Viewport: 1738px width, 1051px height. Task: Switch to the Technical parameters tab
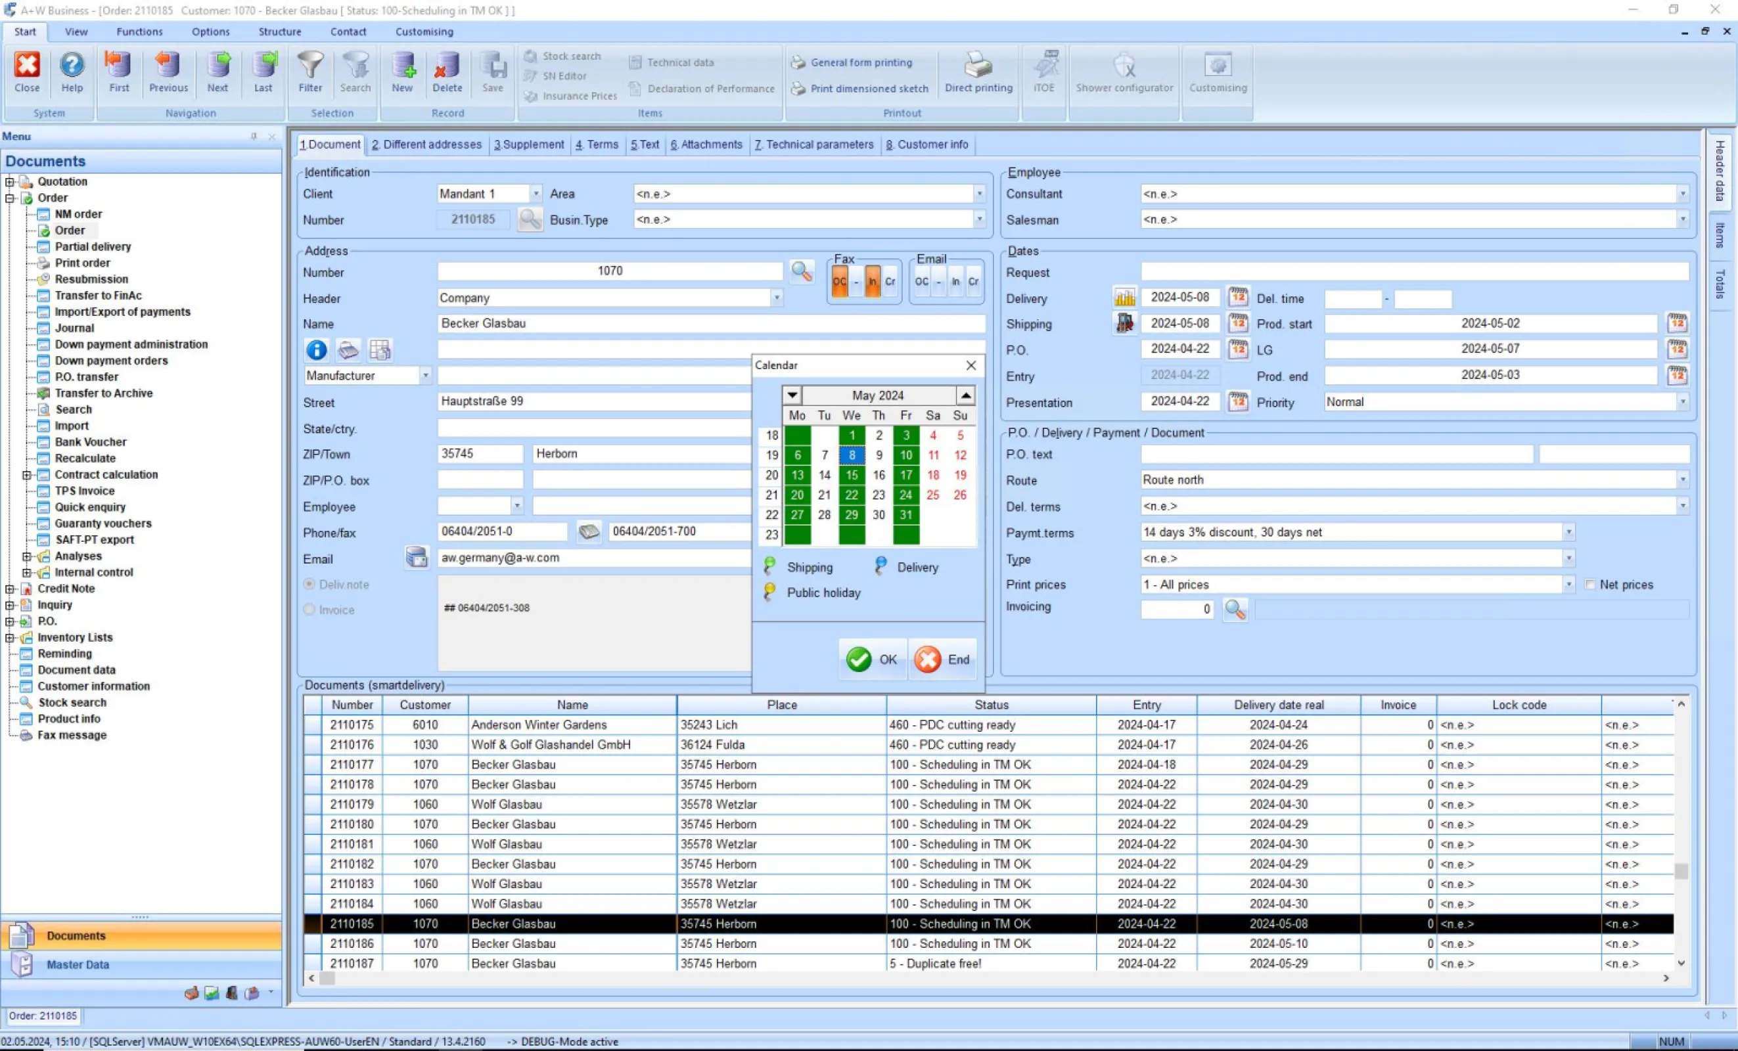813,145
